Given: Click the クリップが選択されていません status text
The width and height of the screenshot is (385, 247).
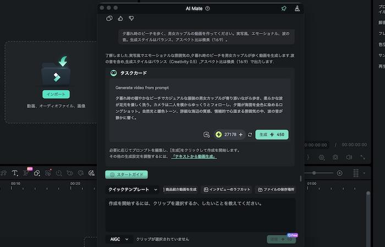Looking at the screenshot, I should point(163,239).
